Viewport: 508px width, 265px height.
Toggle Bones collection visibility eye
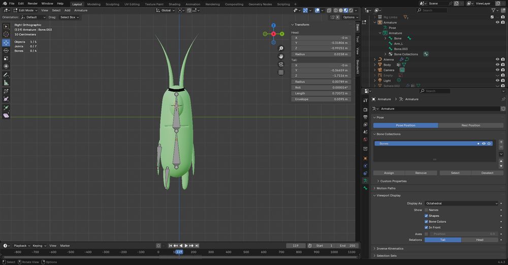pyautogui.click(x=484, y=144)
